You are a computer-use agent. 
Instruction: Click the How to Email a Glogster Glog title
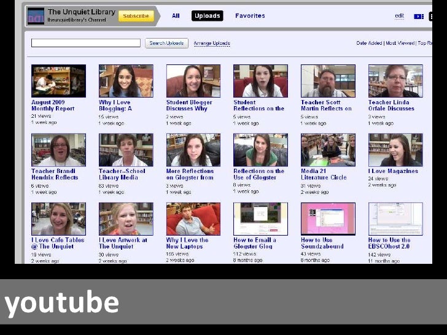point(255,243)
